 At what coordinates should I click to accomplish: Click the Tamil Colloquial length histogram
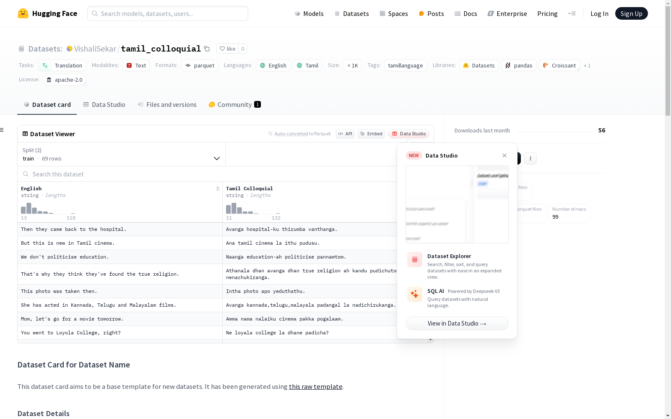tap(253, 208)
